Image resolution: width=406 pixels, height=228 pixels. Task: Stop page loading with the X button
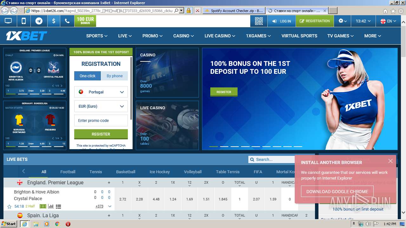(x=197, y=10)
